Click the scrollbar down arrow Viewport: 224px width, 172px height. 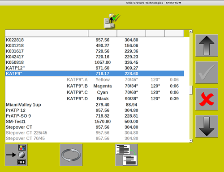(x=191, y=141)
